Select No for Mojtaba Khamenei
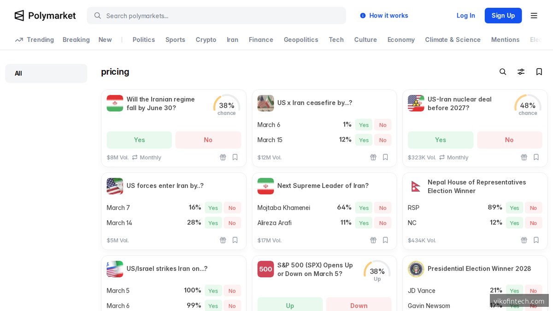 382,208
